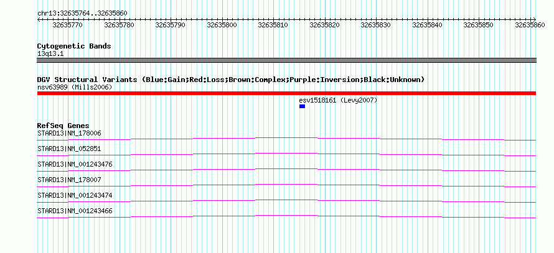The width and height of the screenshot is (554, 253).
Task: Open the STARD13|NM_001243474 transcript label
Action: (x=75, y=195)
